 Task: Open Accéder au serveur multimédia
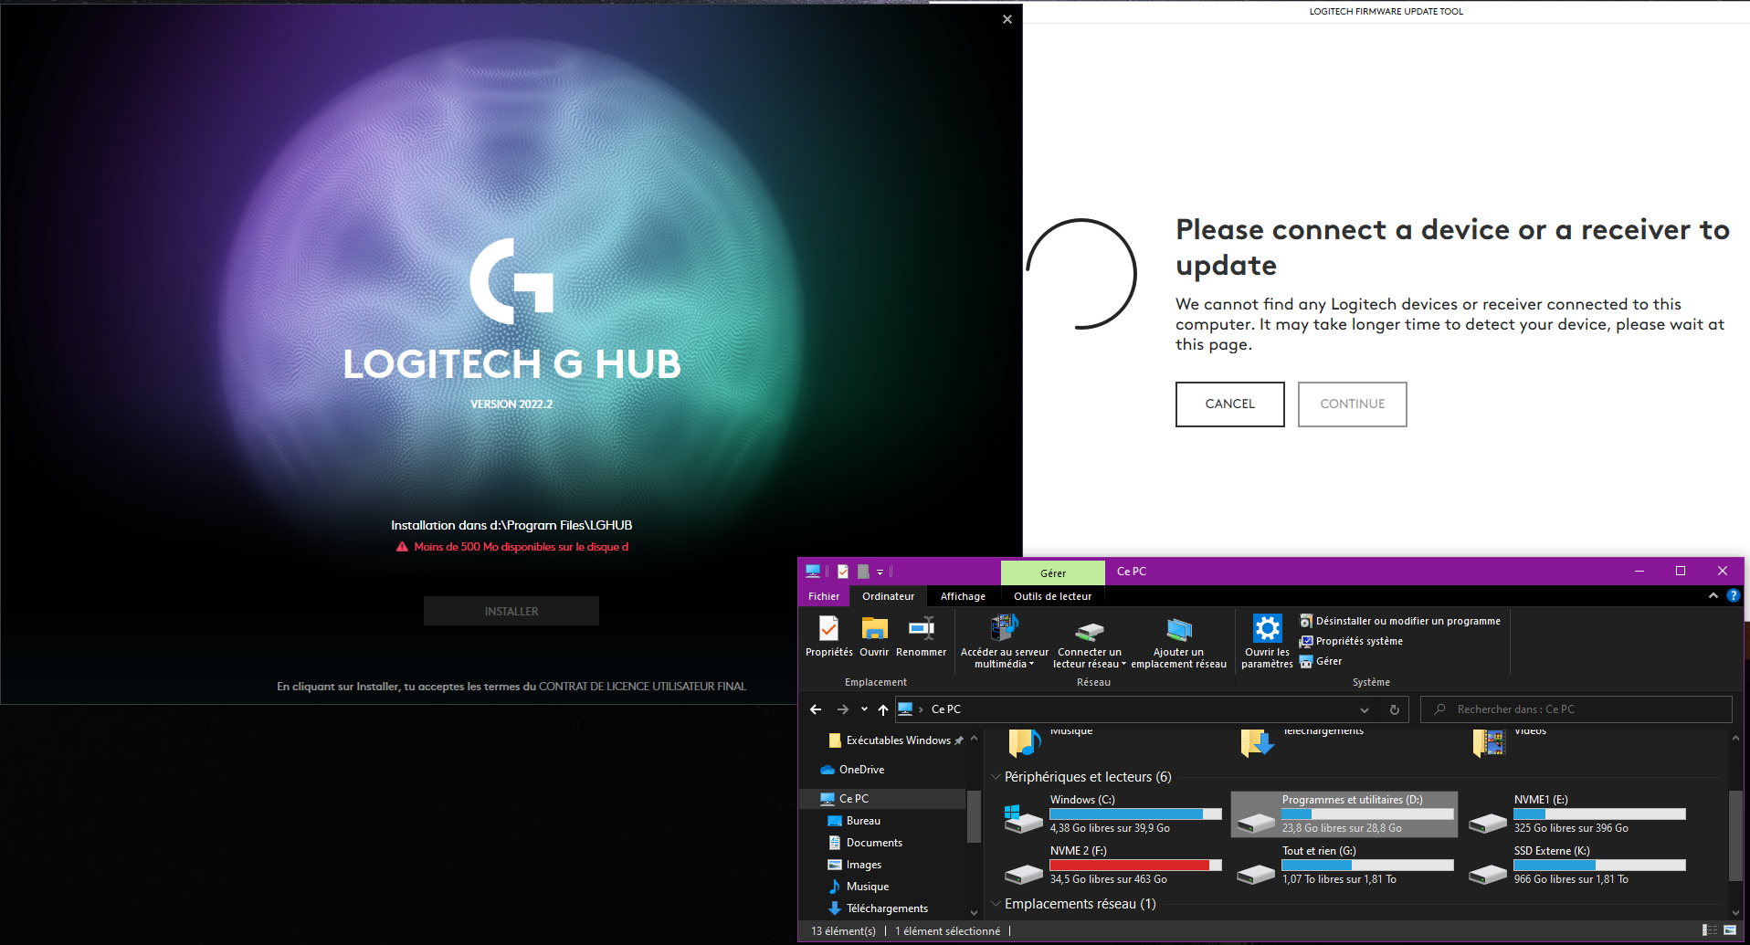coord(1004,642)
